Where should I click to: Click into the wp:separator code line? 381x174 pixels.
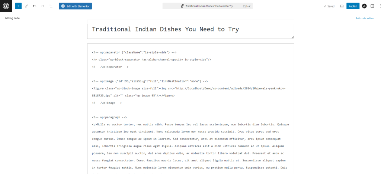coord(134,52)
